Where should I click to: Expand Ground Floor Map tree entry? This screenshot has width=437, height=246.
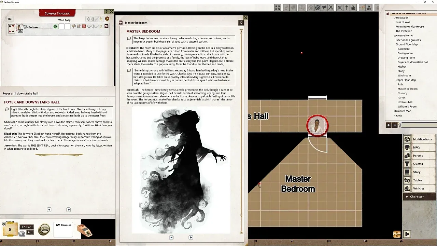tap(407, 44)
